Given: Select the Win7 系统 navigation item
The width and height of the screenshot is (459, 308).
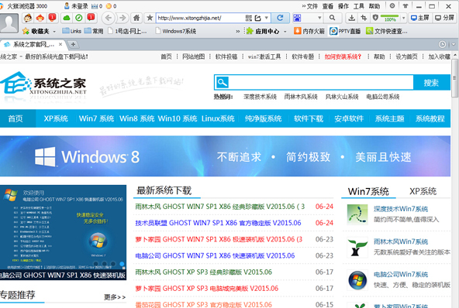Looking at the screenshot, I should (x=96, y=118).
